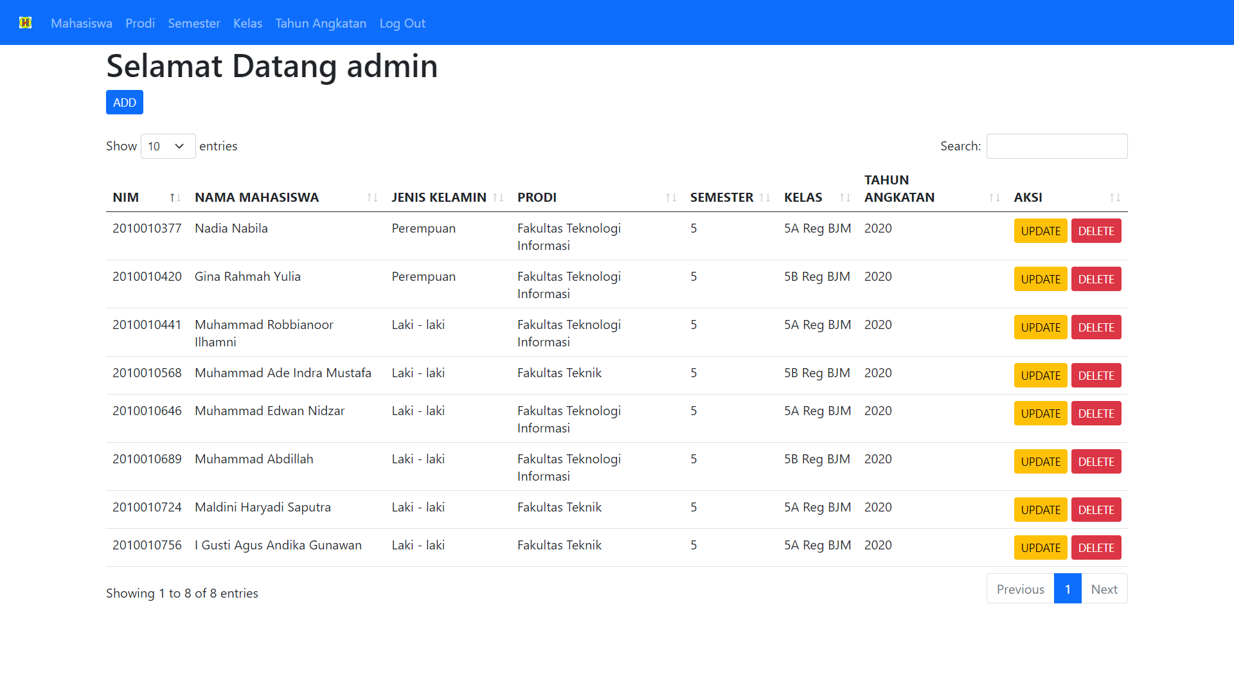Screen dimensions: 1234x694
Task: Sort by NAMA MAHASISWA using its sort icon
Action: click(372, 197)
